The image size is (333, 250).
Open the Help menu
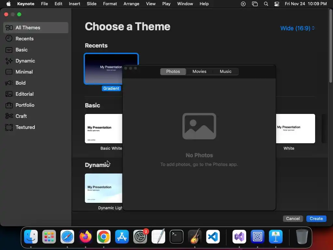click(x=204, y=4)
